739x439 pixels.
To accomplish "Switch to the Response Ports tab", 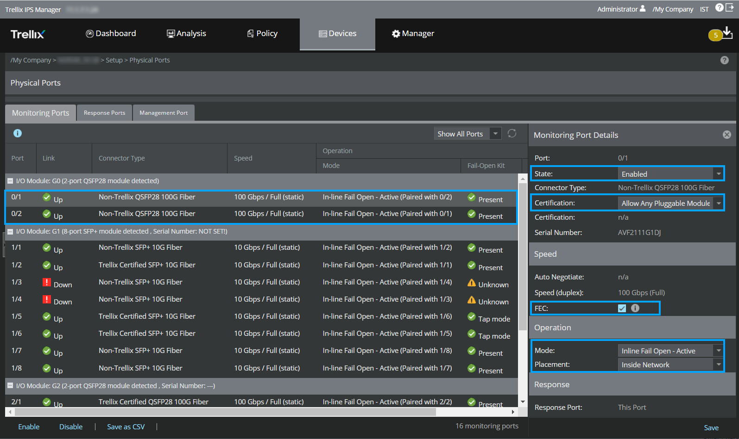I will click(x=105, y=113).
